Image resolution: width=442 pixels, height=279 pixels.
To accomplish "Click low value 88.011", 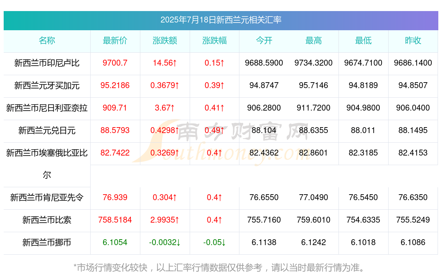I will 363,130.
